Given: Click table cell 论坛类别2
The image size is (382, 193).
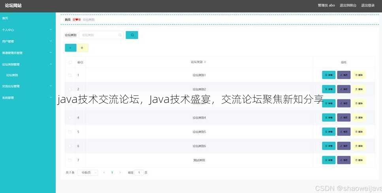Looking at the screenshot, I should coord(199,89).
